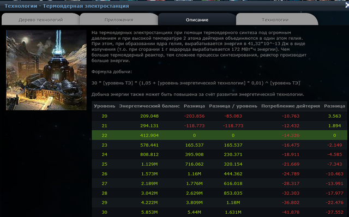Click per-level value 444.362
This screenshot has width=349, height=217.
(233, 174)
